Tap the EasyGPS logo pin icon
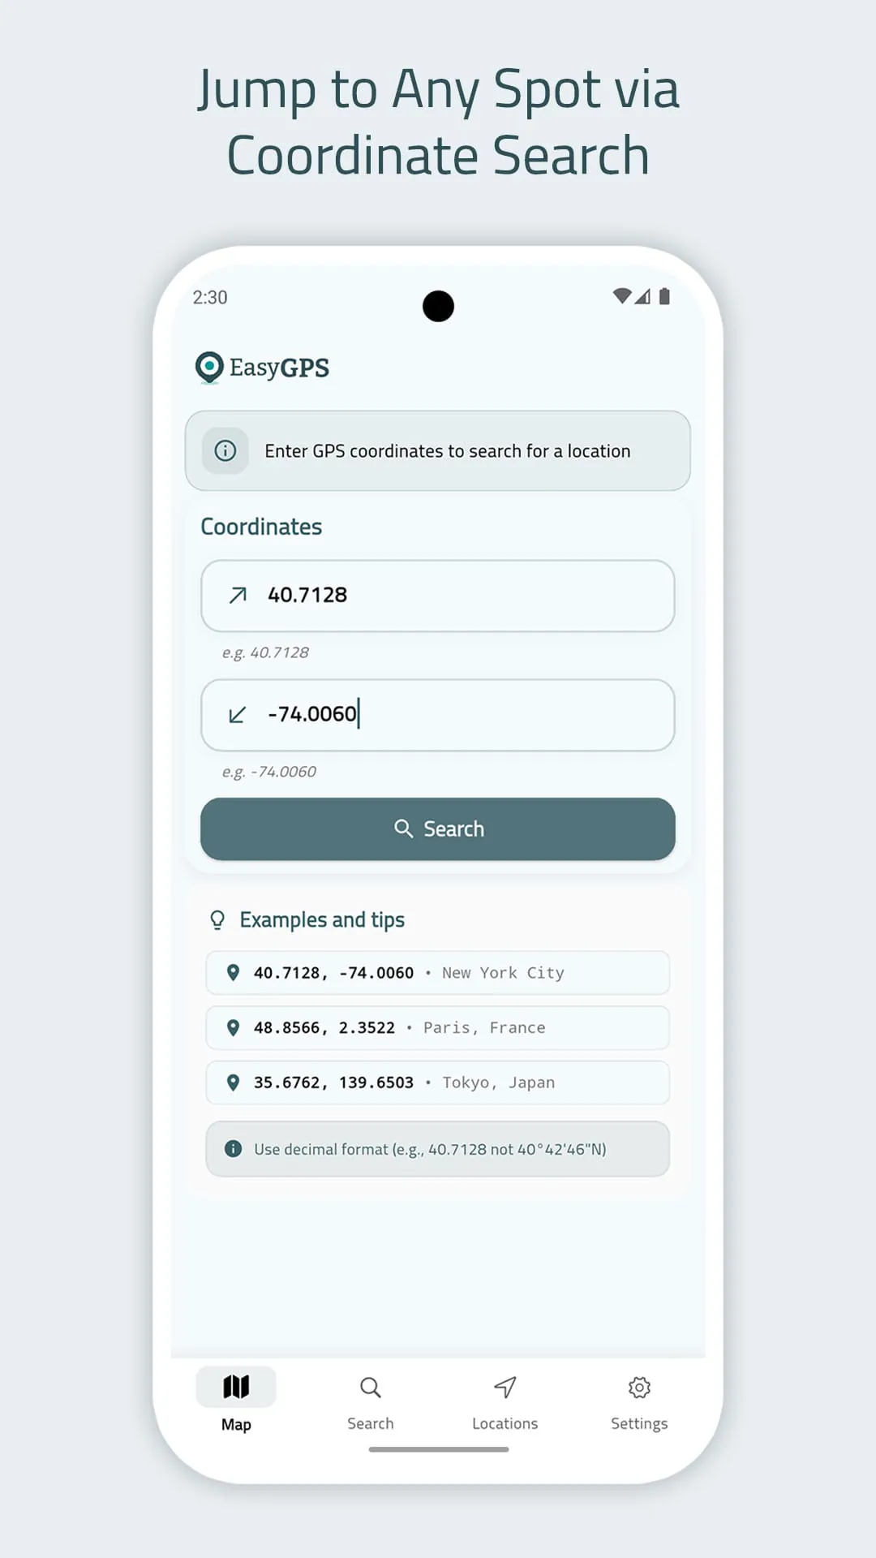 point(209,367)
